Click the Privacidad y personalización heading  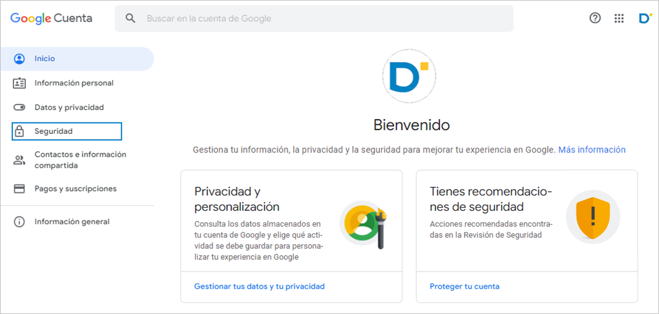click(237, 199)
